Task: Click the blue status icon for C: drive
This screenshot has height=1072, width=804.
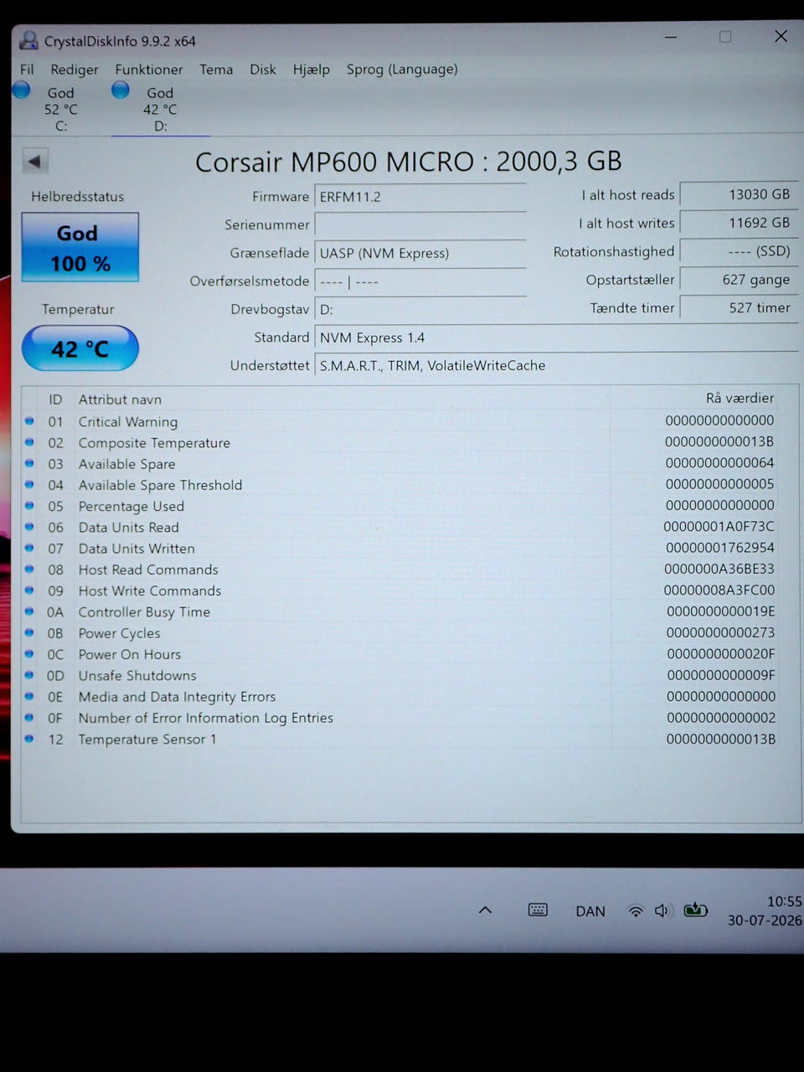Action: pos(22,90)
